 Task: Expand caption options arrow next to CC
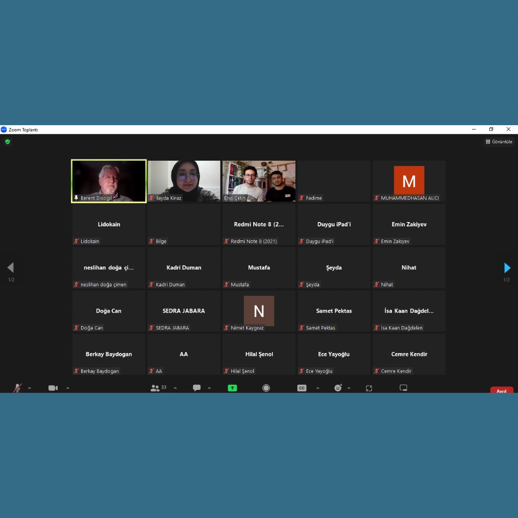(318, 388)
